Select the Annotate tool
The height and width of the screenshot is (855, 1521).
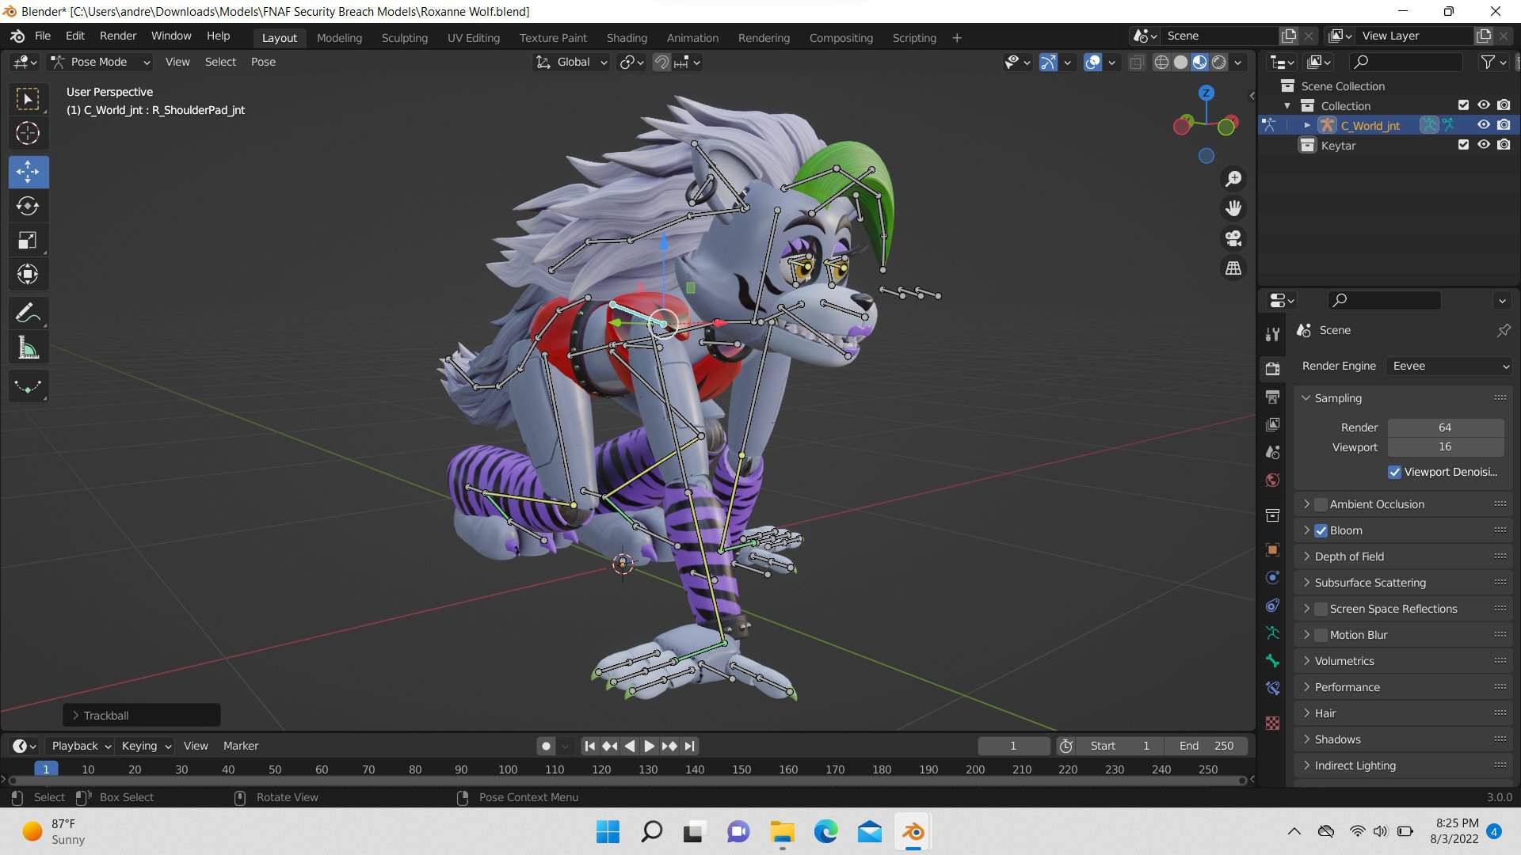tap(29, 313)
